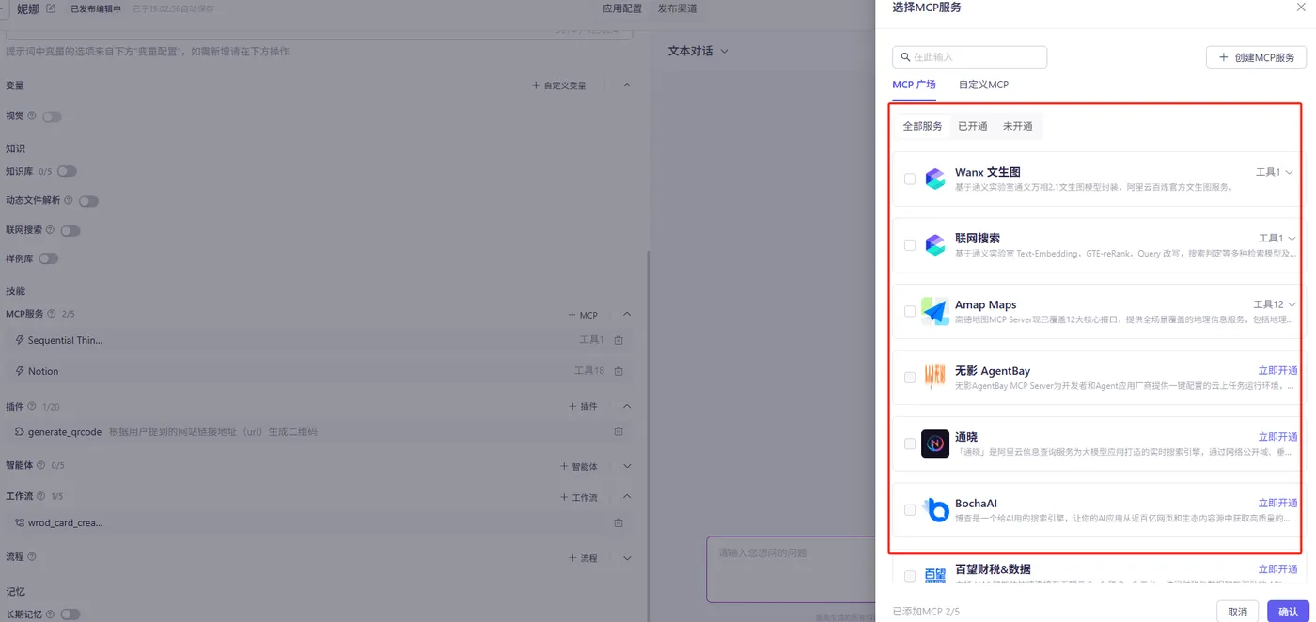Select the 已开通 filter tab
Viewport: 1316px width, 622px height.
(x=972, y=126)
